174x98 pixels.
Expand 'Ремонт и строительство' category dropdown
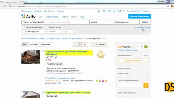[35, 22]
